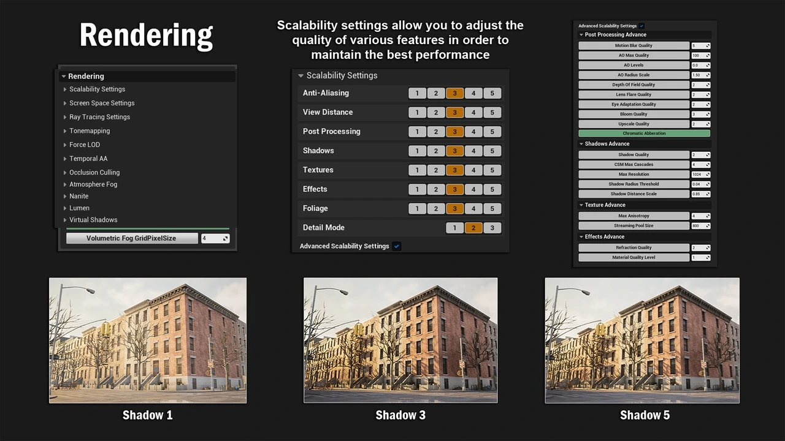
Task: Toggle the Advanced Scalability Settings checkbox in center panel
Action: click(397, 246)
